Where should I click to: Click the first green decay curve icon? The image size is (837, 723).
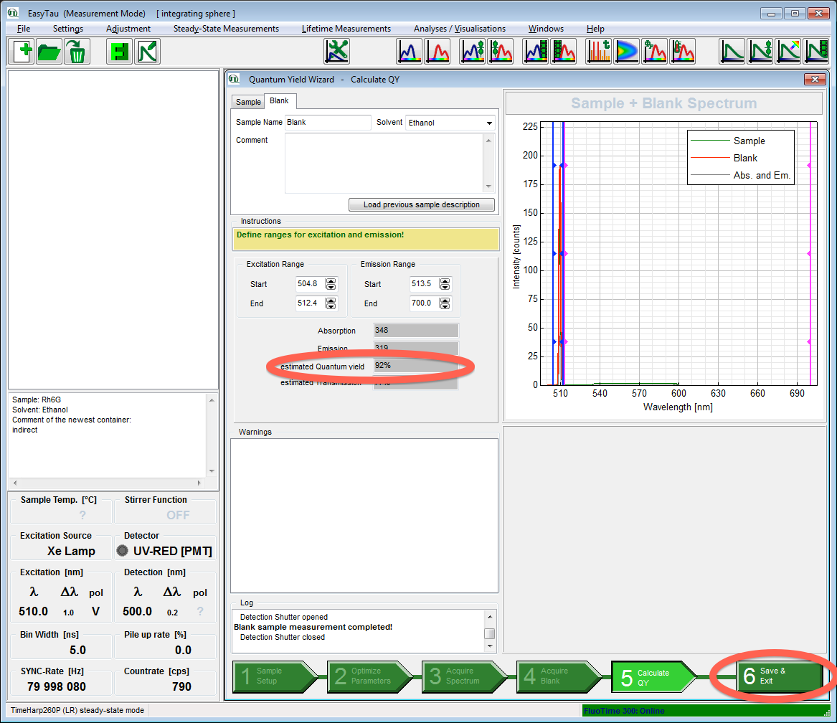[733, 52]
